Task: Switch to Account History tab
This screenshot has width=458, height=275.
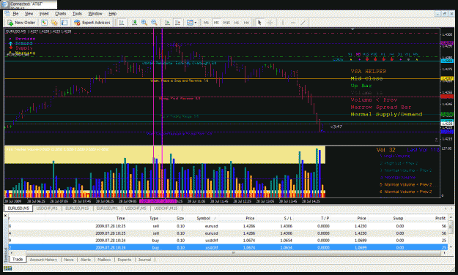Action: 43,260
